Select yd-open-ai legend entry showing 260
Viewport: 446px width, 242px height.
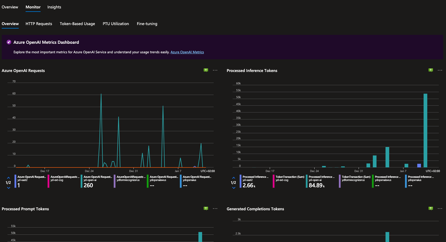(97, 181)
